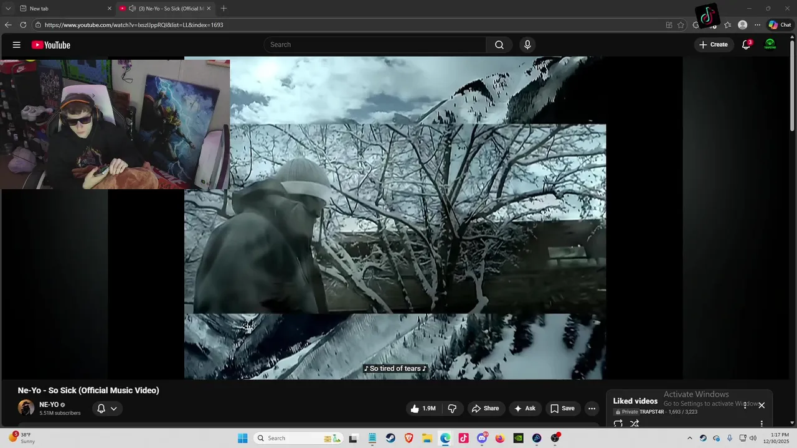Open the TRAPST4R account avatar menu
This screenshot has height=448, width=797.
[x=770, y=45]
